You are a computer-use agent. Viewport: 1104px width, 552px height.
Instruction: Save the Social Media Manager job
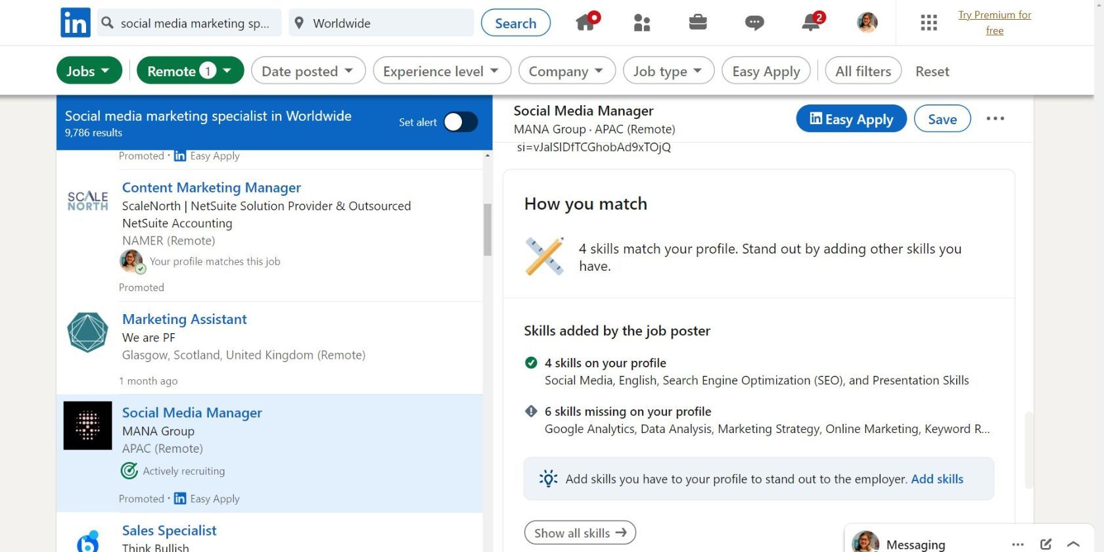point(942,119)
